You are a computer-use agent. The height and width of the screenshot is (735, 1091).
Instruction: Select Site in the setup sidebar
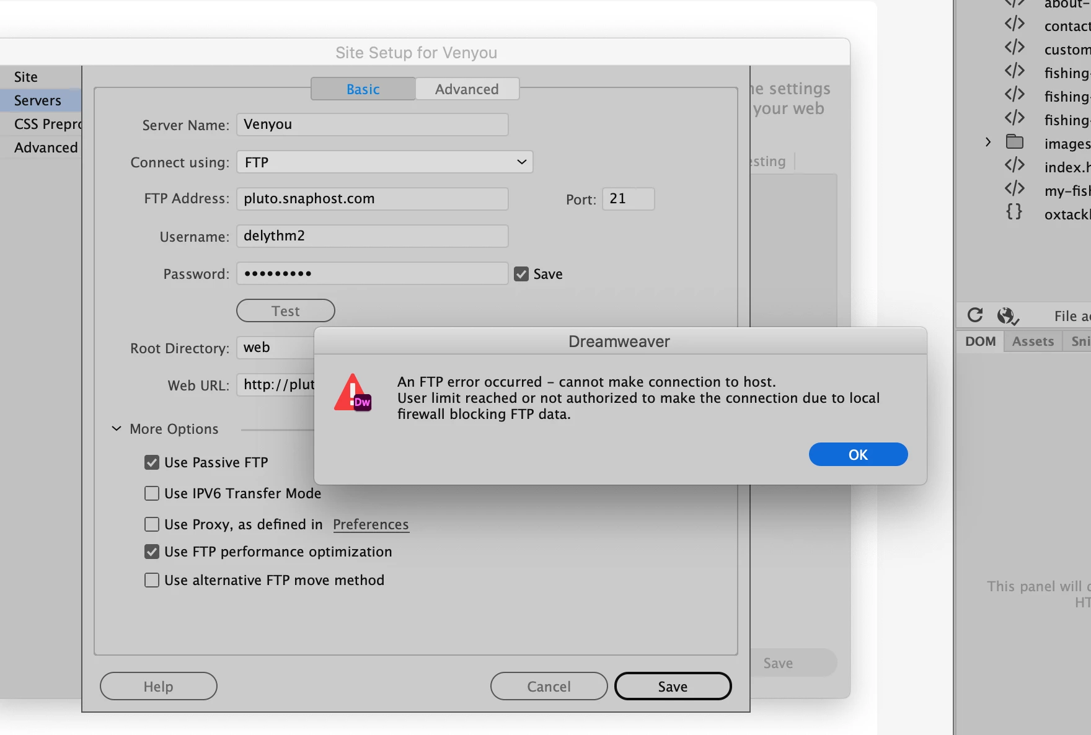[40, 77]
